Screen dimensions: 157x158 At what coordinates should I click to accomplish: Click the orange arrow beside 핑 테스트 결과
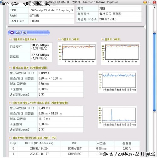[10, 68]
